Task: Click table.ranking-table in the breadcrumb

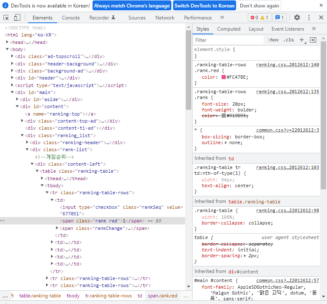Action: (x=40, y=296)
